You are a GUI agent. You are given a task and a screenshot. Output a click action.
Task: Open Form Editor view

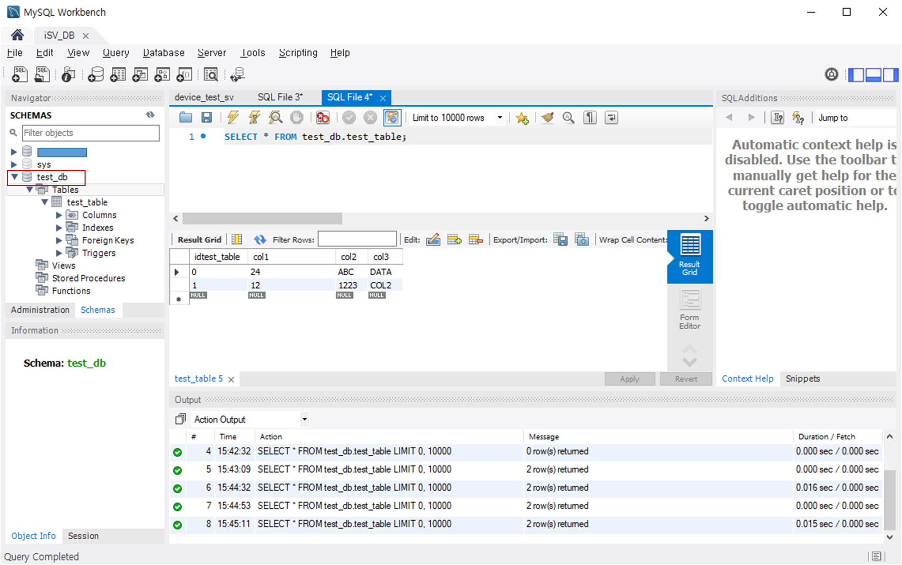pos(689,310)
